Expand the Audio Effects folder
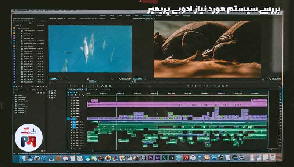Screen dimensions: 294x167 14,100
